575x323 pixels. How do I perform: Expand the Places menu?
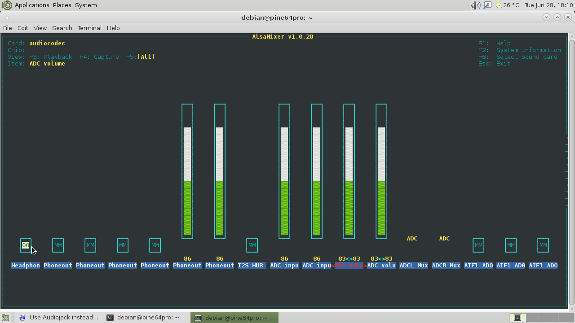pyautogui.click(x=62, y=5)
